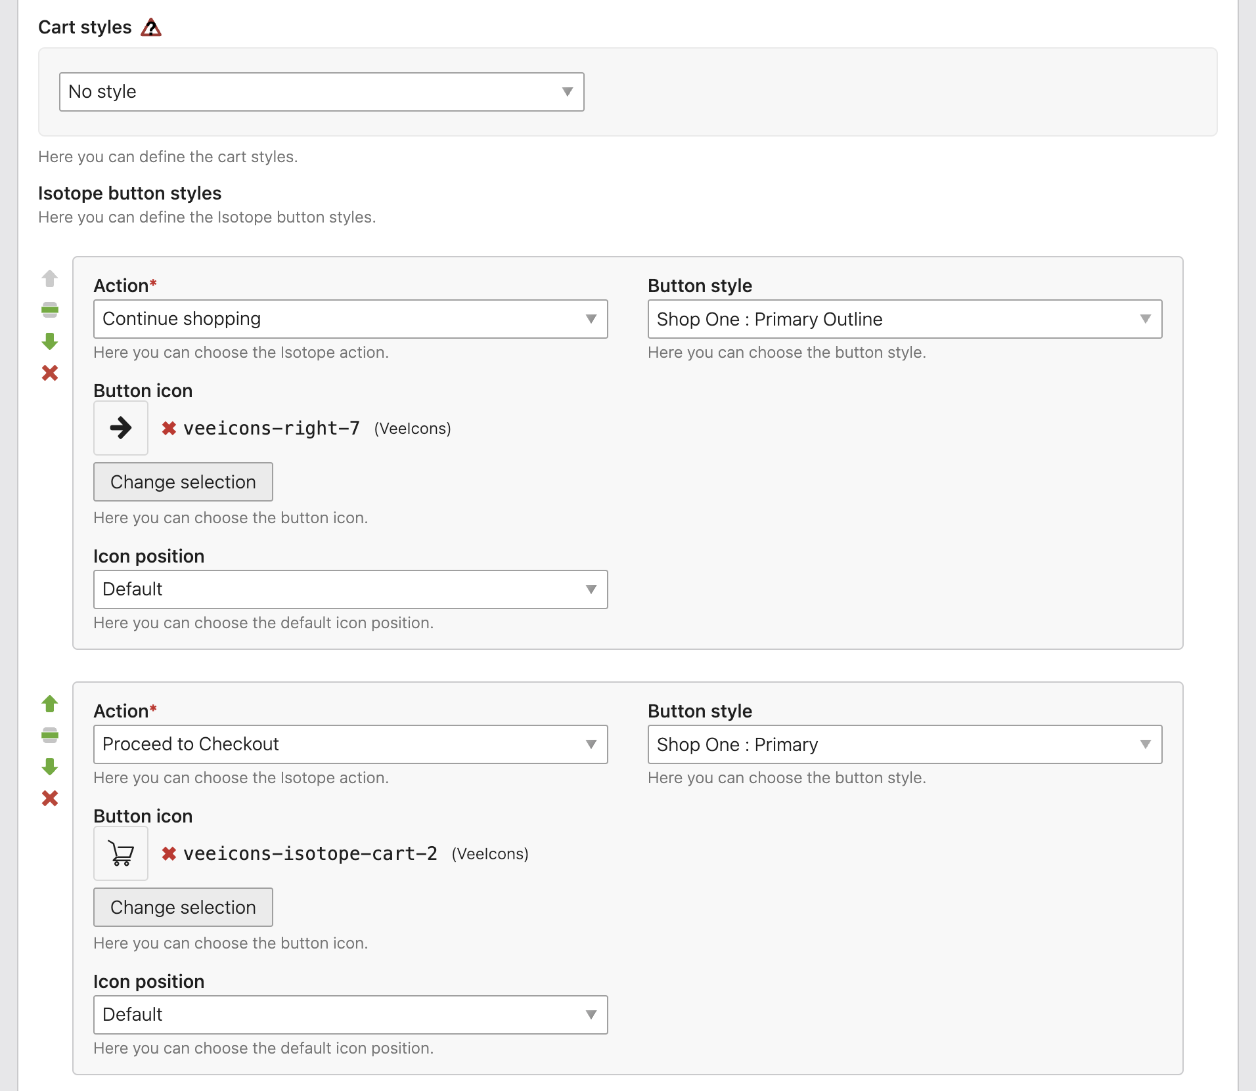Duplicate the Proceed to Checkout row
Image resolution: width=1256 pixels, height=1091 pixels.
coord(50,735)
